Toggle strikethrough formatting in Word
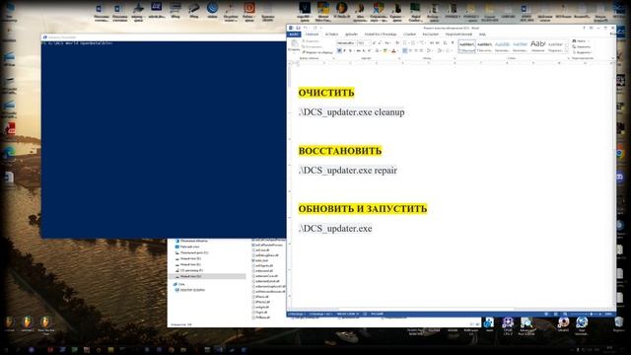The height and width of the screenshot is (355, 631). click(358, 50)
